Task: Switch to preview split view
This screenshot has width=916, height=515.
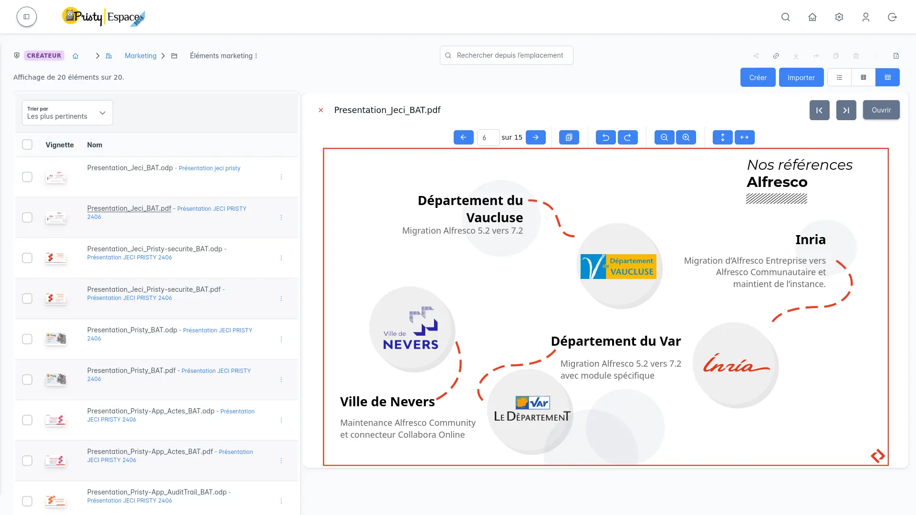Action: click(888, 77)
